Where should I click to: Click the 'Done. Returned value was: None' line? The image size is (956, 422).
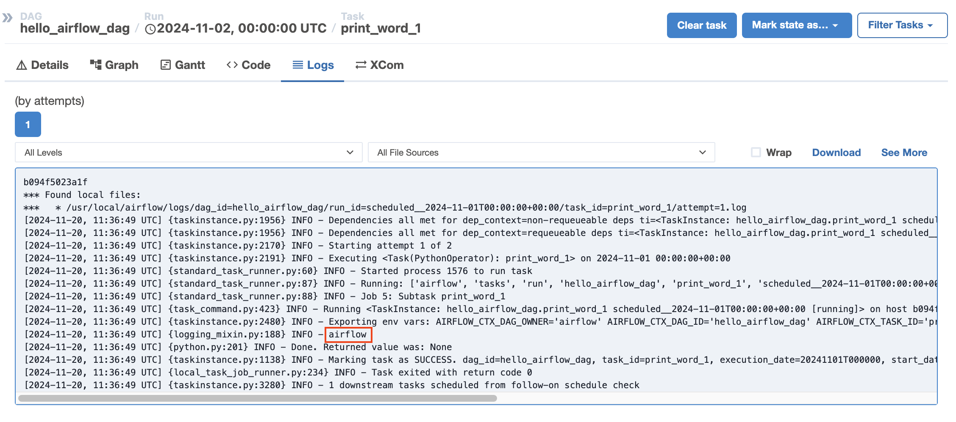(238, 347)
